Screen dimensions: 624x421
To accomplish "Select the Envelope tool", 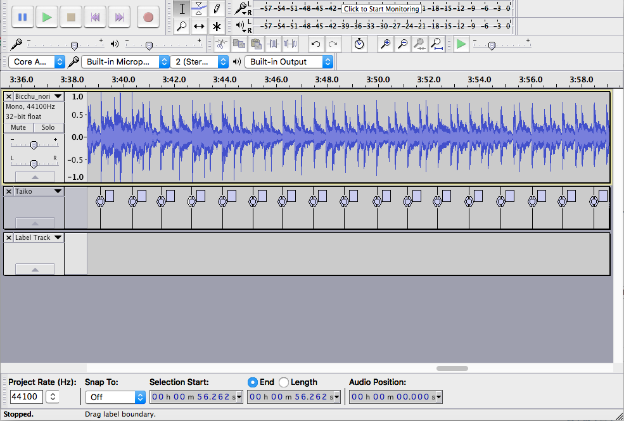I will pos(199,8).
